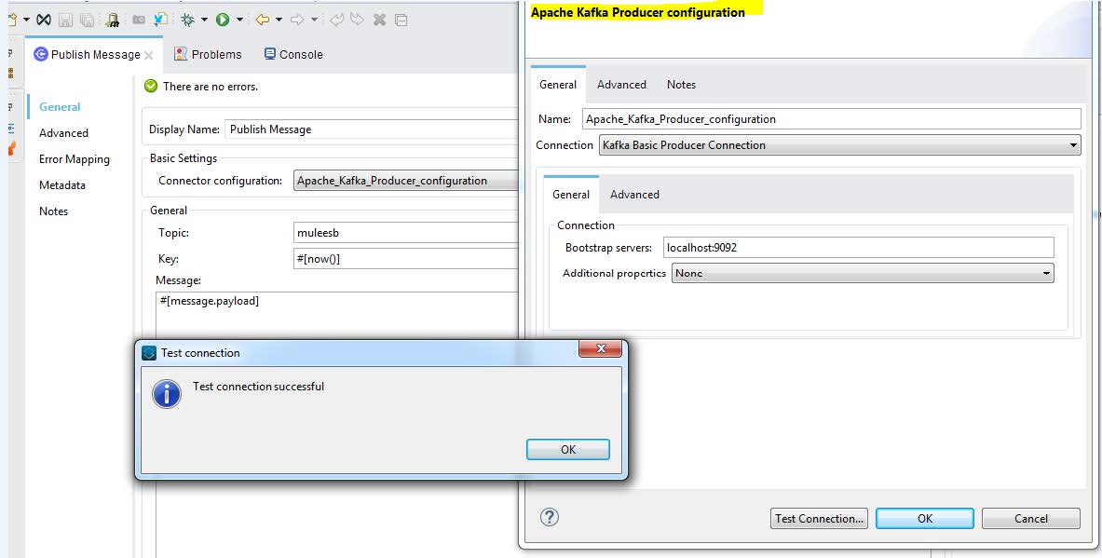The width and height of the screenshot is (1102, 558).
Task: Click the Bootstrap servers input field
Action: tap(857, 248)
